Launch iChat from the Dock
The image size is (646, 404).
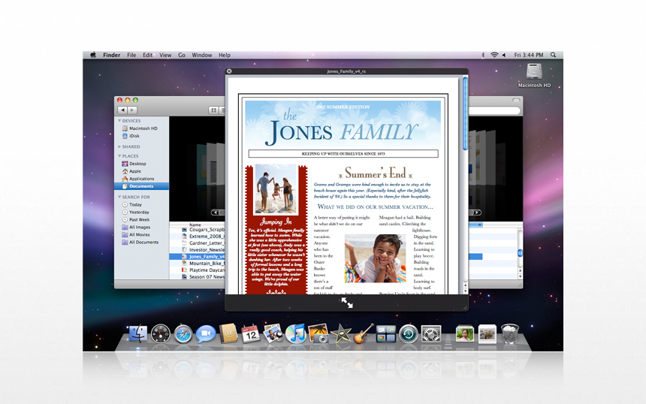205,334
